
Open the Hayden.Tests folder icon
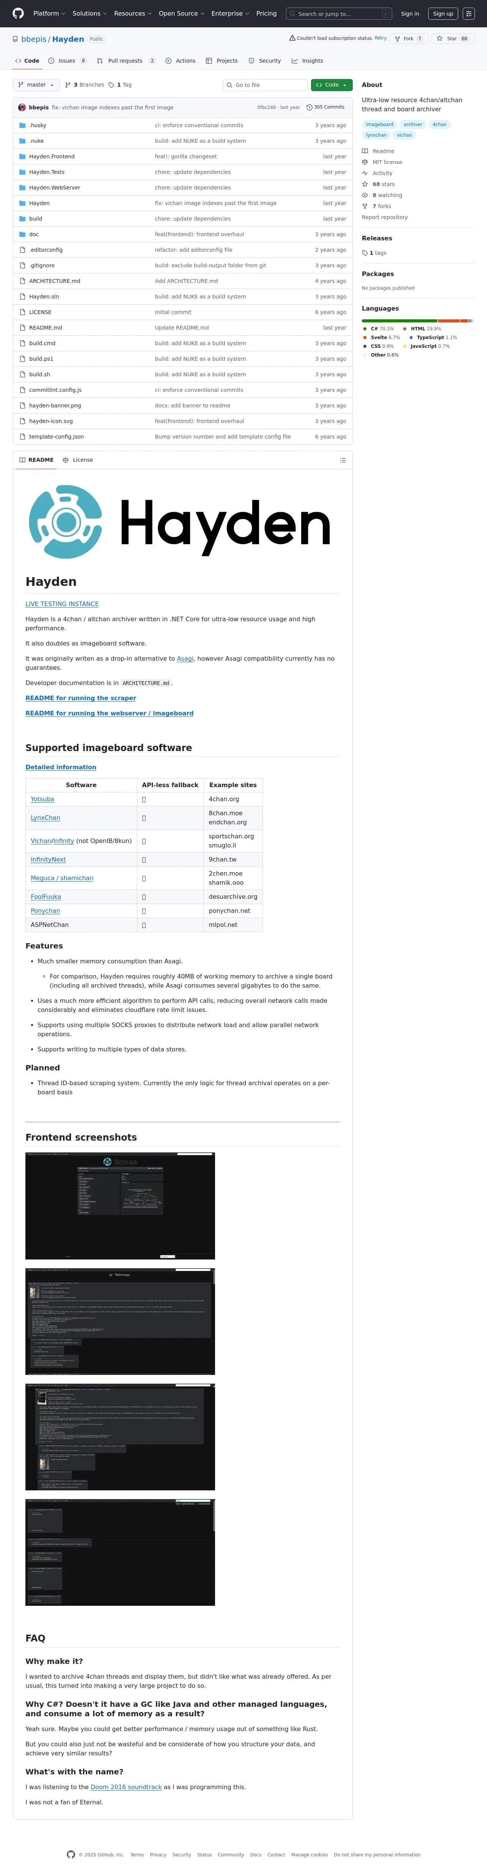[22, 172]
